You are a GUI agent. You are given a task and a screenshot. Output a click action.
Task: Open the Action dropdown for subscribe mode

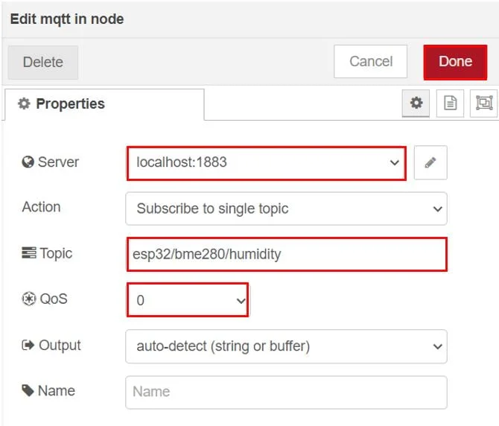pos(287,209)
